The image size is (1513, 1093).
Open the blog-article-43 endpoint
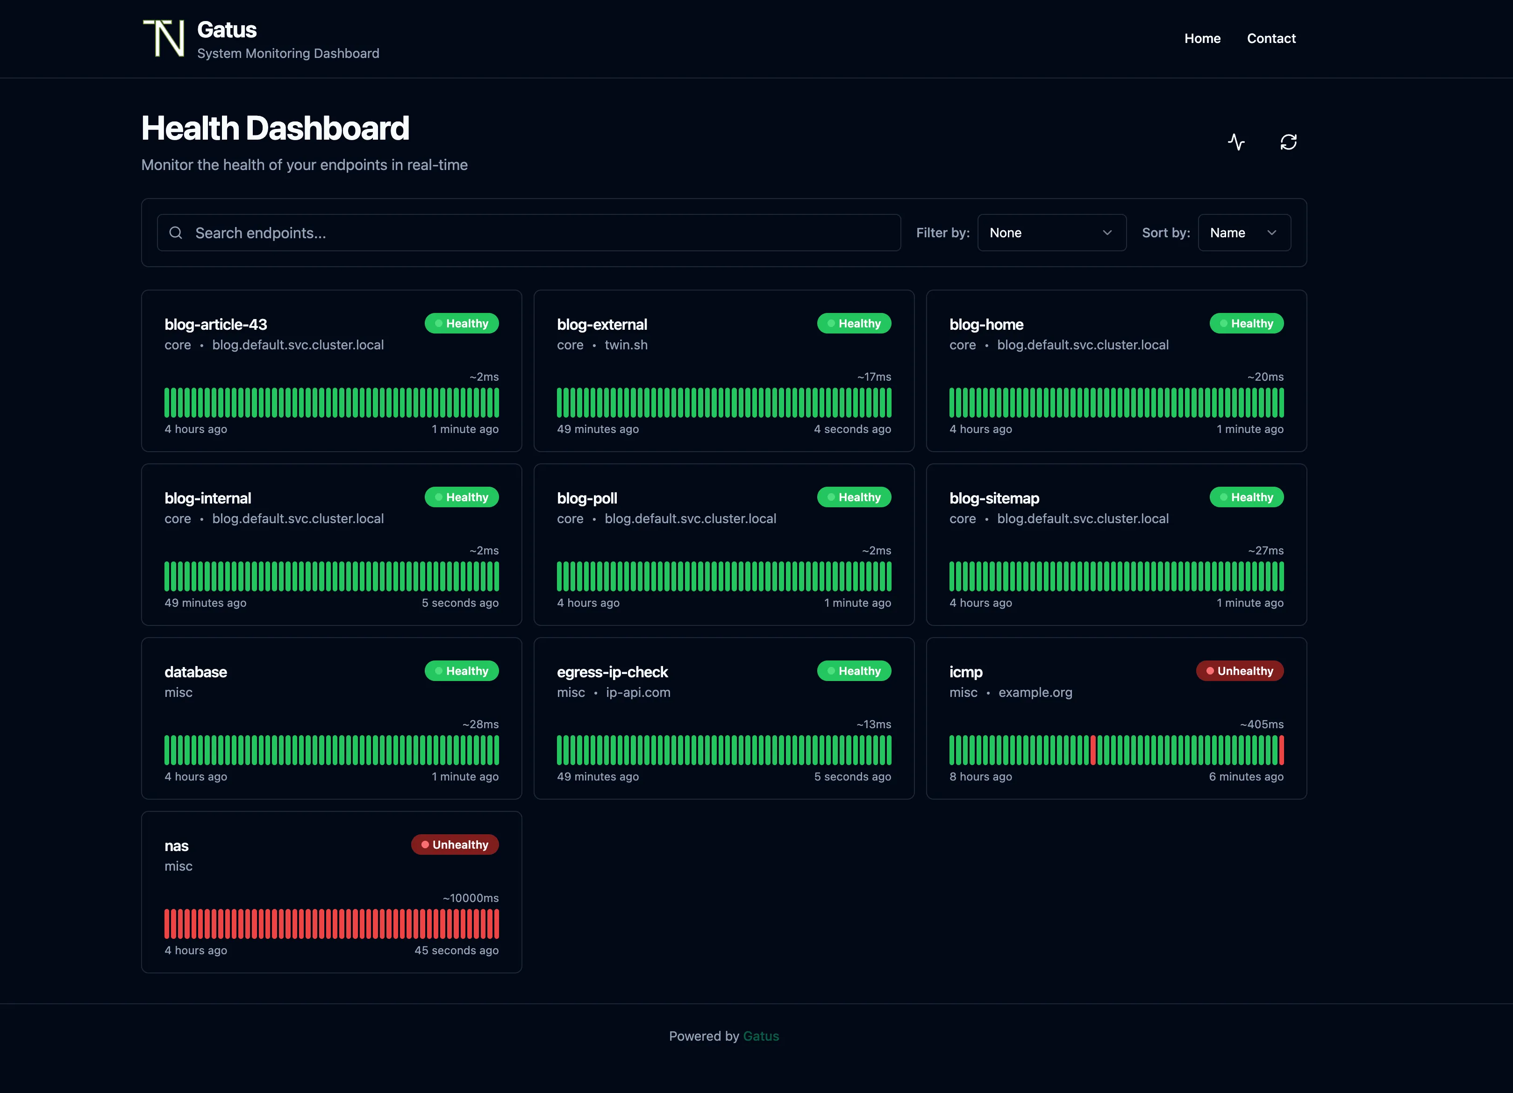(x=215, y=325)
